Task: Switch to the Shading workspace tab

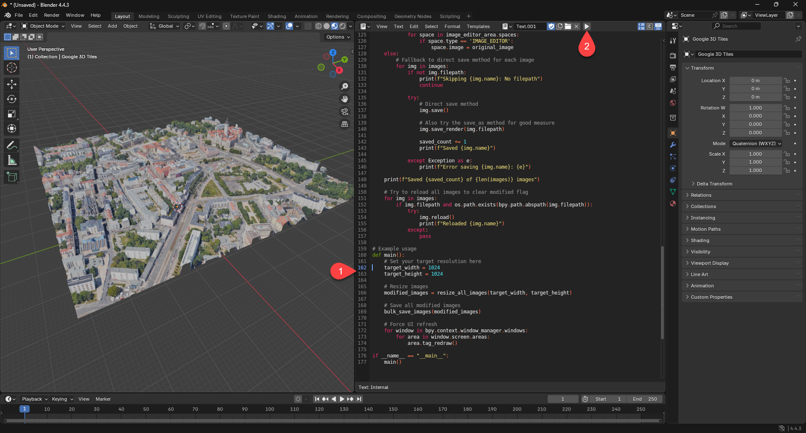Action: pyautogui.click(x=277, y=16)
